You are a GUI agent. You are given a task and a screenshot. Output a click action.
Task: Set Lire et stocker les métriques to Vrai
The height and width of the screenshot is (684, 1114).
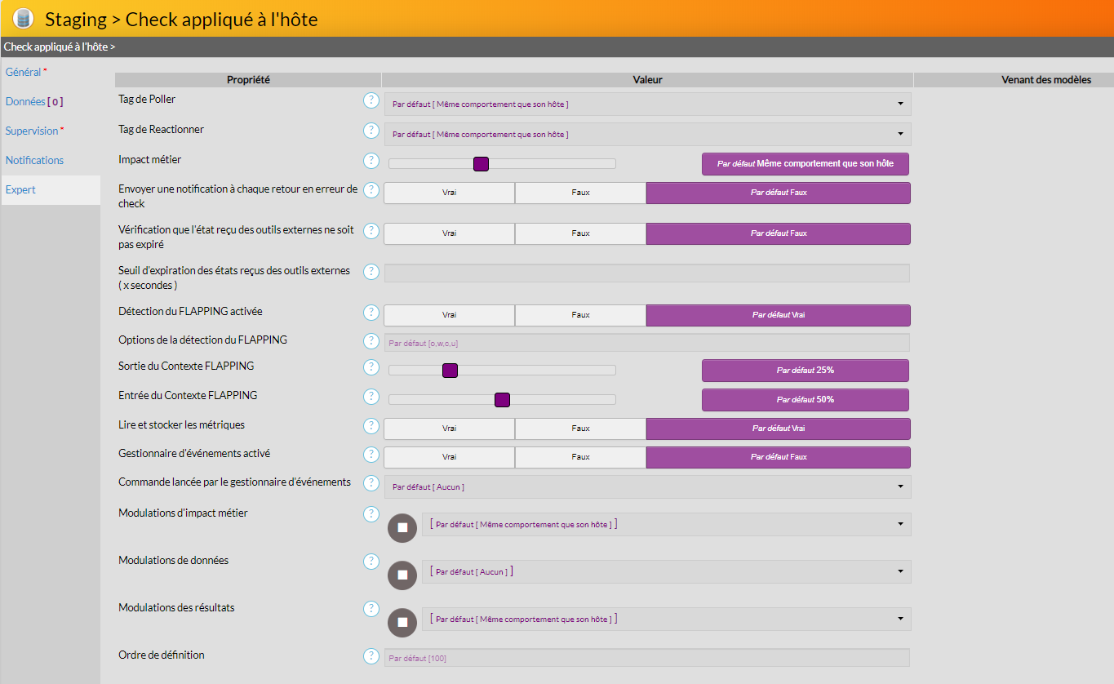[449, 429]
